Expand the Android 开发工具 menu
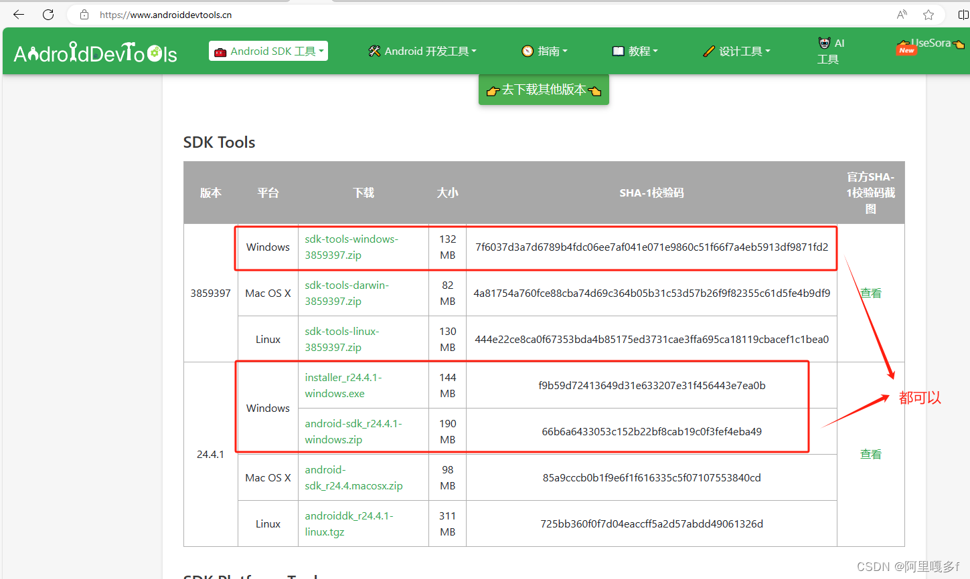This screenshot has height=579, width=970. click(422, 51)
